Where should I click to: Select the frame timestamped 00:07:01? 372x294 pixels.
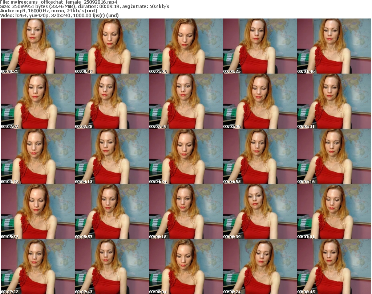pyautogui.click(x=334, y=211)
